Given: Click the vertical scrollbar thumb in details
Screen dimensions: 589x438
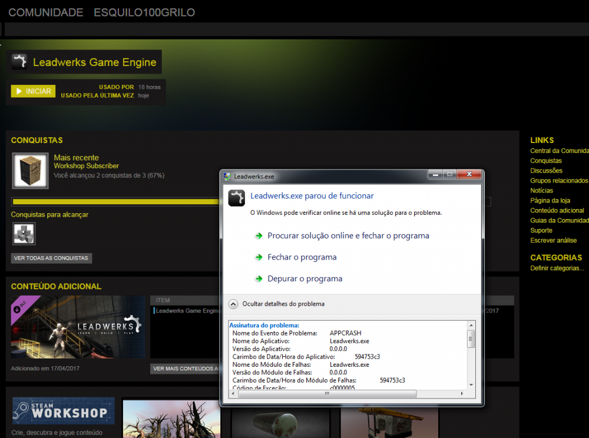Looking at the screenshot, I should [x=471, y=339].
